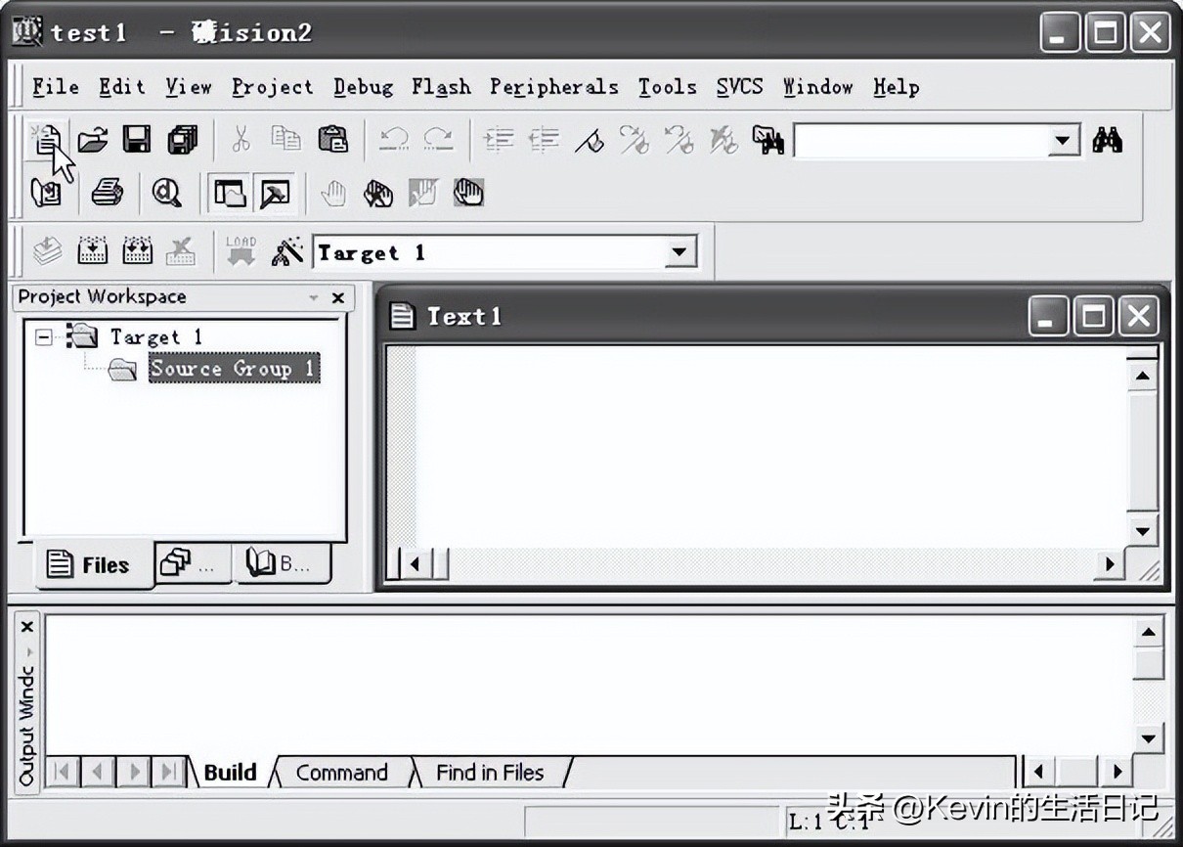Close the Project Workspace panel
1183x847 pixels.
[x=338, y=297]
